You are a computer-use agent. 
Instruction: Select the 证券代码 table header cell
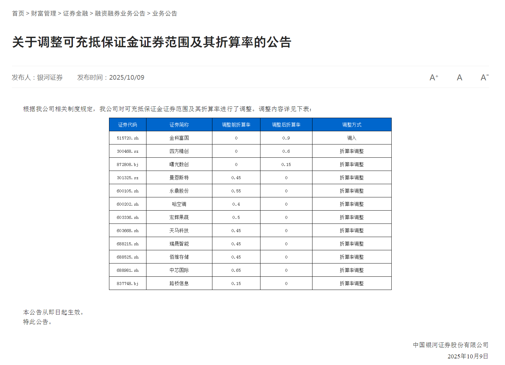[128, 124]
